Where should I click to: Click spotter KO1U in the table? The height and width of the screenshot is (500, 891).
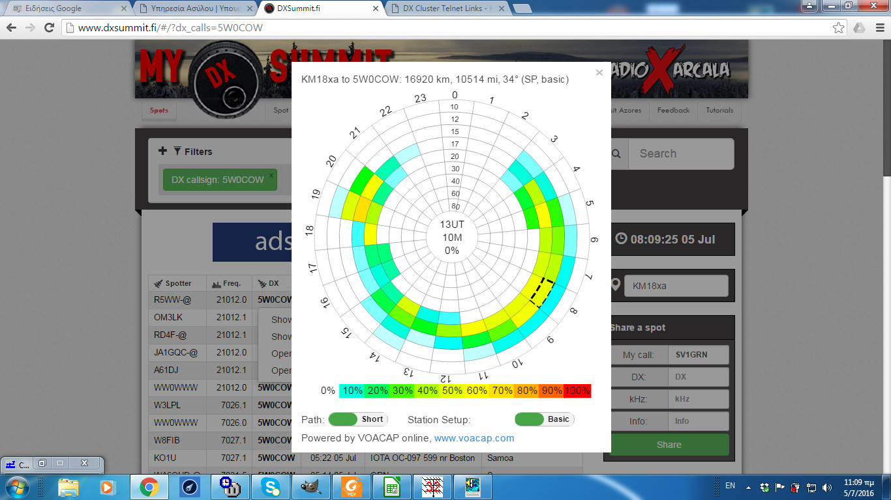[x=165, y=458]
